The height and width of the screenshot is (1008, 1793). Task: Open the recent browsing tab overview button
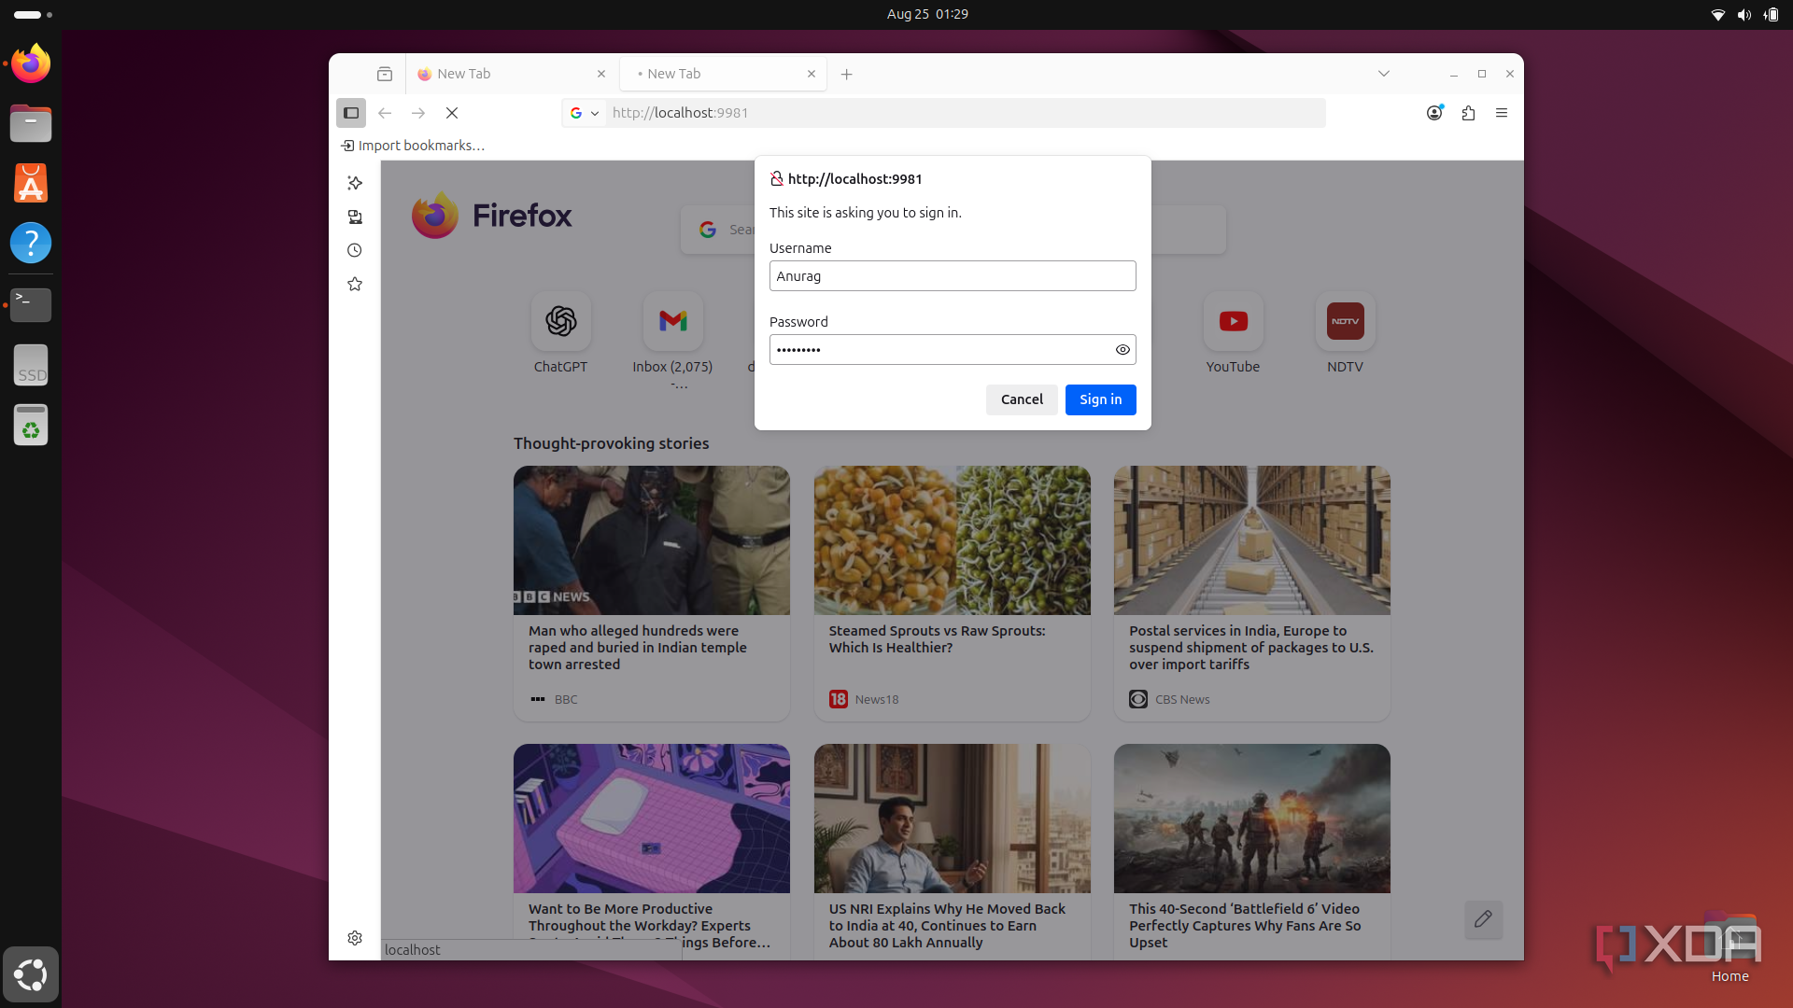pos(385,74)
